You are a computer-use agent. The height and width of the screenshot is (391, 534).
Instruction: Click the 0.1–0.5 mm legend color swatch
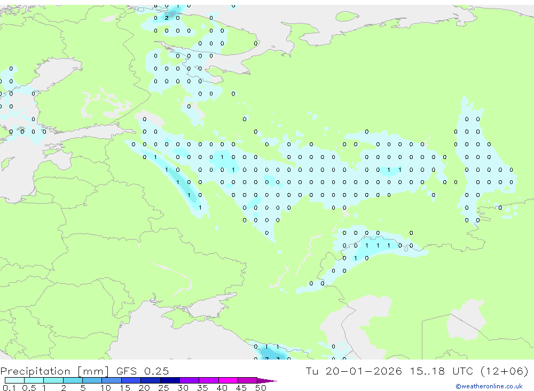(x=14, y=380)
